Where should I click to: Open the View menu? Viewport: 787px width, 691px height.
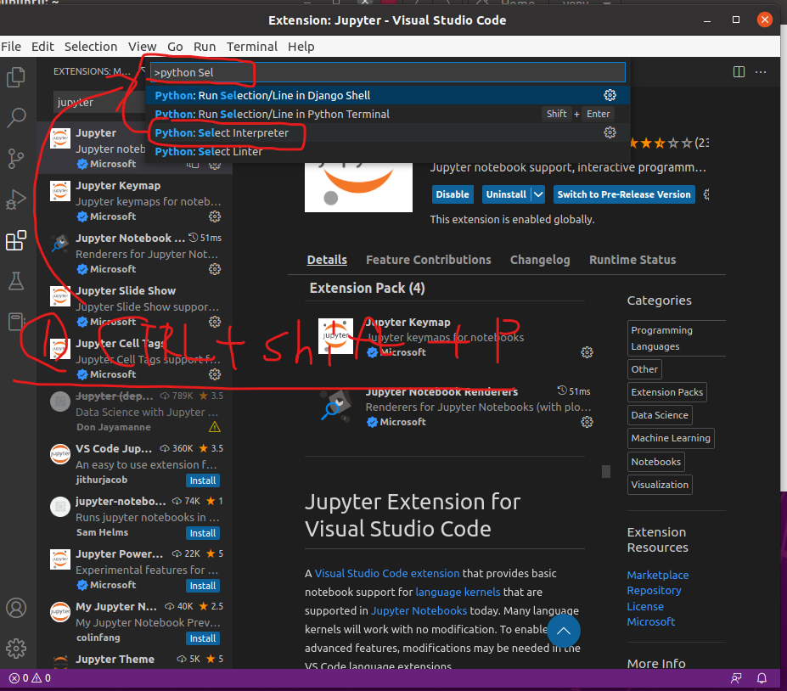[x=142, y=47]
